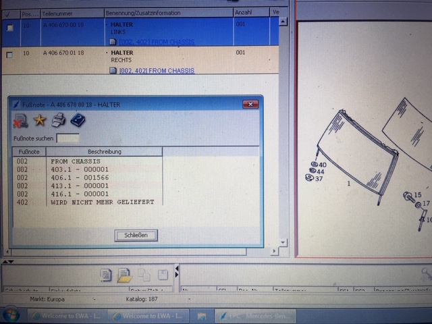Click the horizontal scrollbar left arrow

coord(7,251)
